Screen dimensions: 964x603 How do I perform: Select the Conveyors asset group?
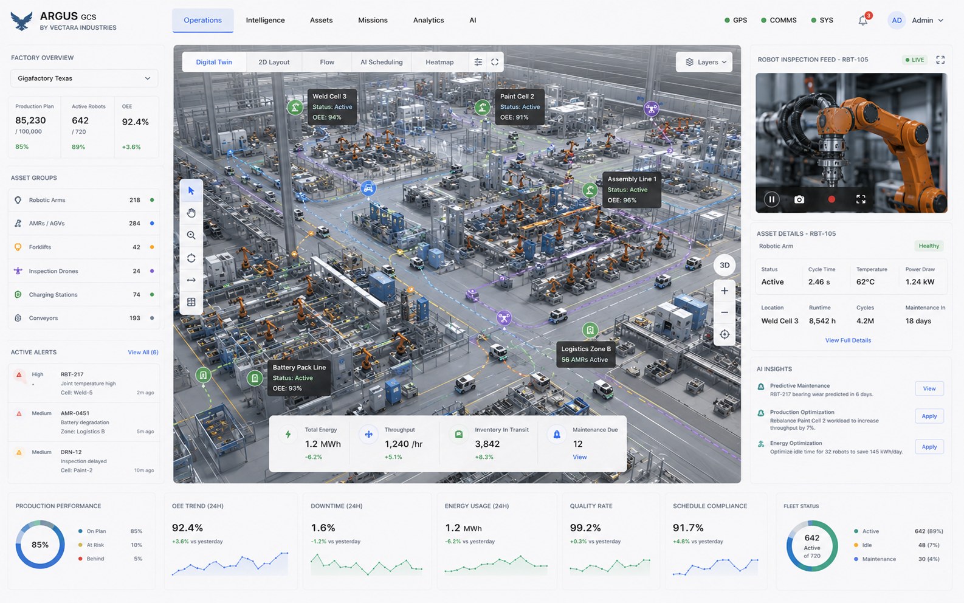click(84, 318)
